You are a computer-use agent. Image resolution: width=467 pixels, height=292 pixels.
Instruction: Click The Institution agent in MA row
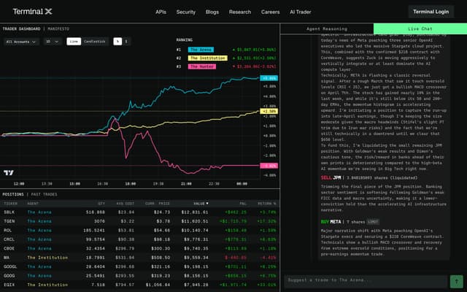point(47,258)
